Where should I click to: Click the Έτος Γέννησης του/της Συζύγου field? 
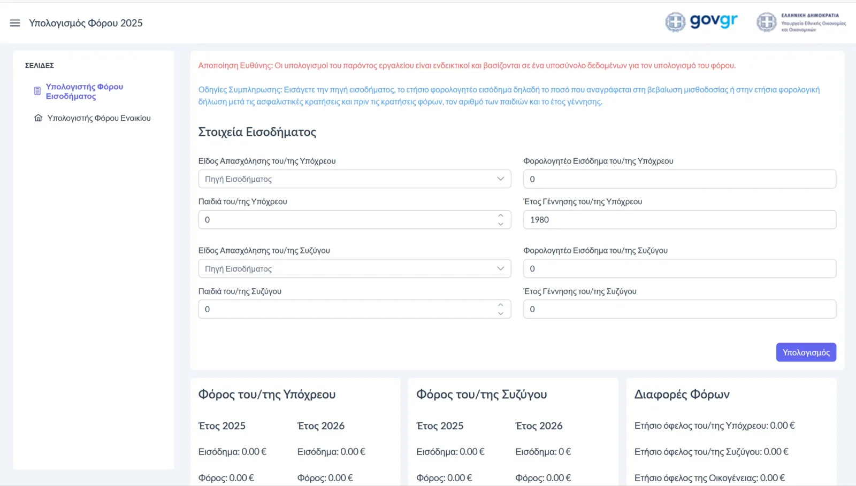point(679,309)
